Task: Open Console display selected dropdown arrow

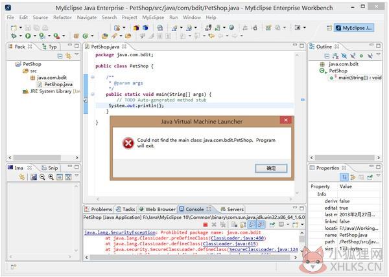Action: pyautogui.click(x=288, y=225)
